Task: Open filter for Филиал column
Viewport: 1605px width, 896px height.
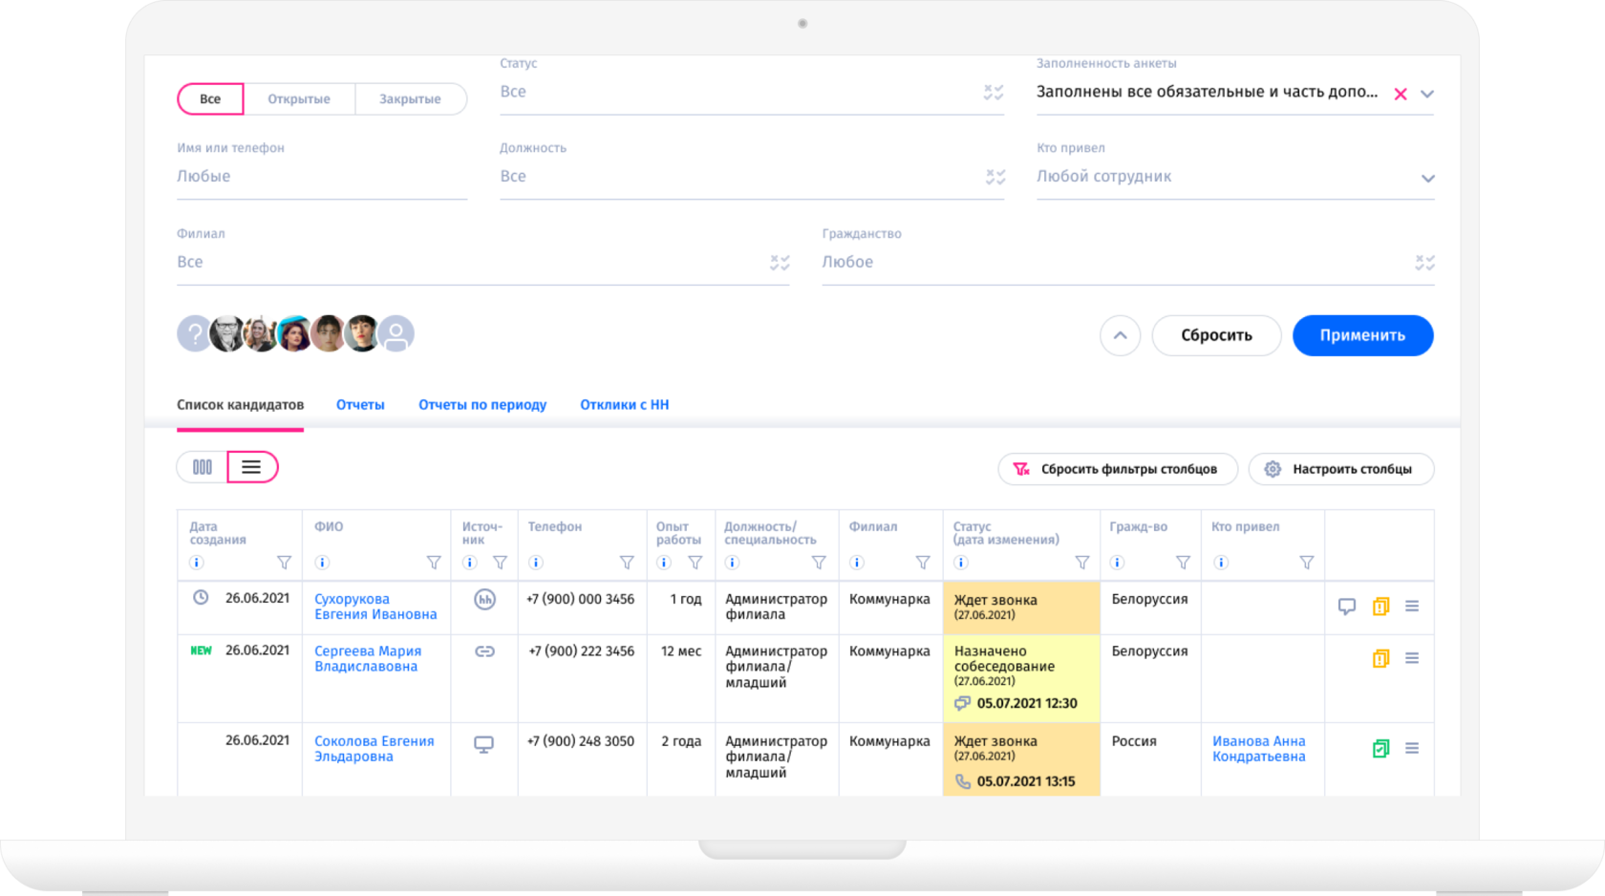Action: 923,563
